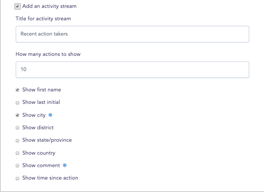Focus the Title for activity stream field
Viewport: 264px width, 192px height.
click(132, 34)
